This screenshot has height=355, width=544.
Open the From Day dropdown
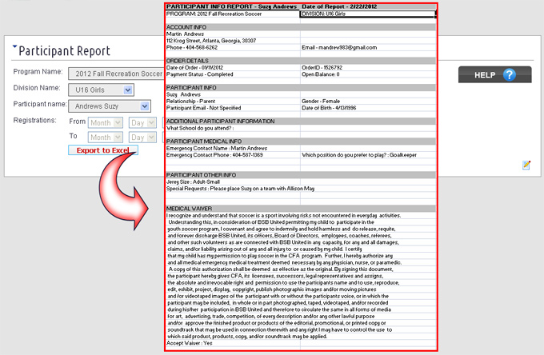142,122
